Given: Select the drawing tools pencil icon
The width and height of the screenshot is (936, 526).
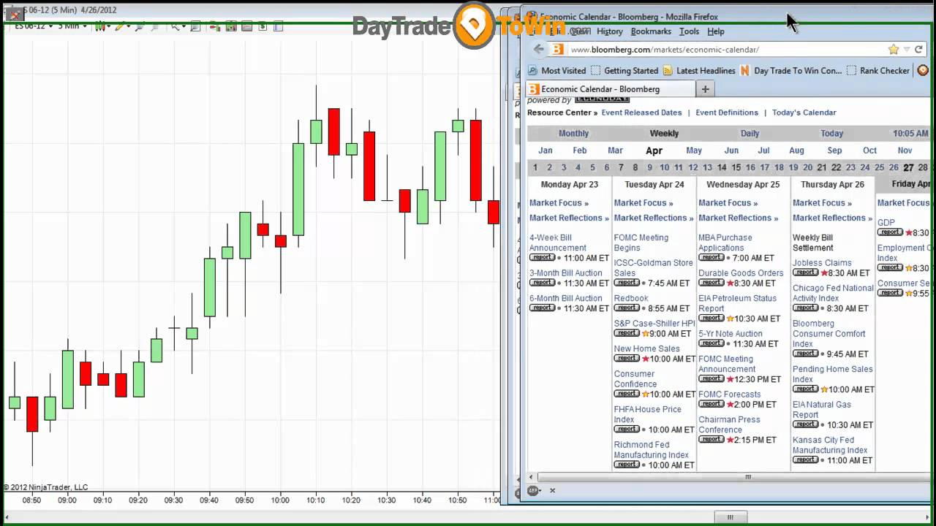Looking at the screenshot, I should [x=120, y=26].
